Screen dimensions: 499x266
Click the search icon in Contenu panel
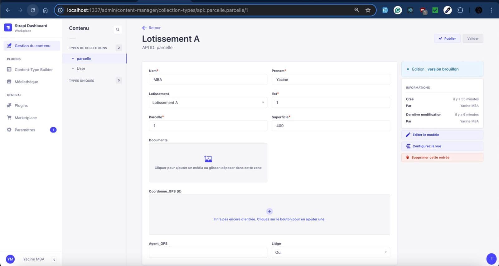[x=118, y=30]
